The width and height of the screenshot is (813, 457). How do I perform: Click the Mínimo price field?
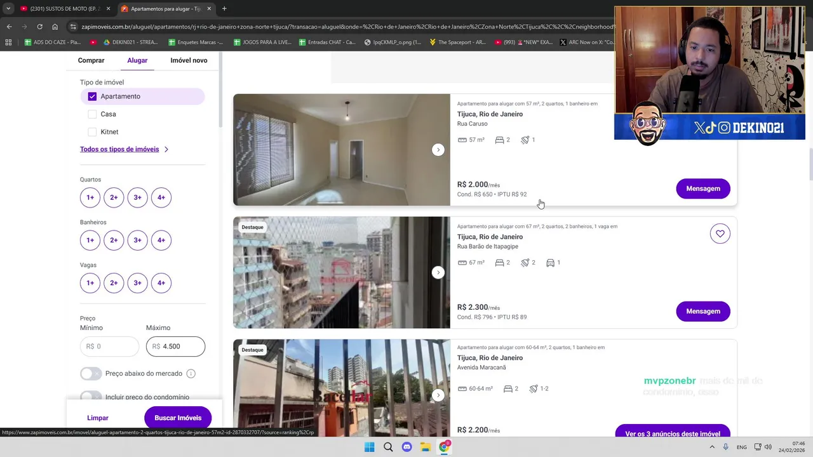pyautogui.click(x=109, y=347)
